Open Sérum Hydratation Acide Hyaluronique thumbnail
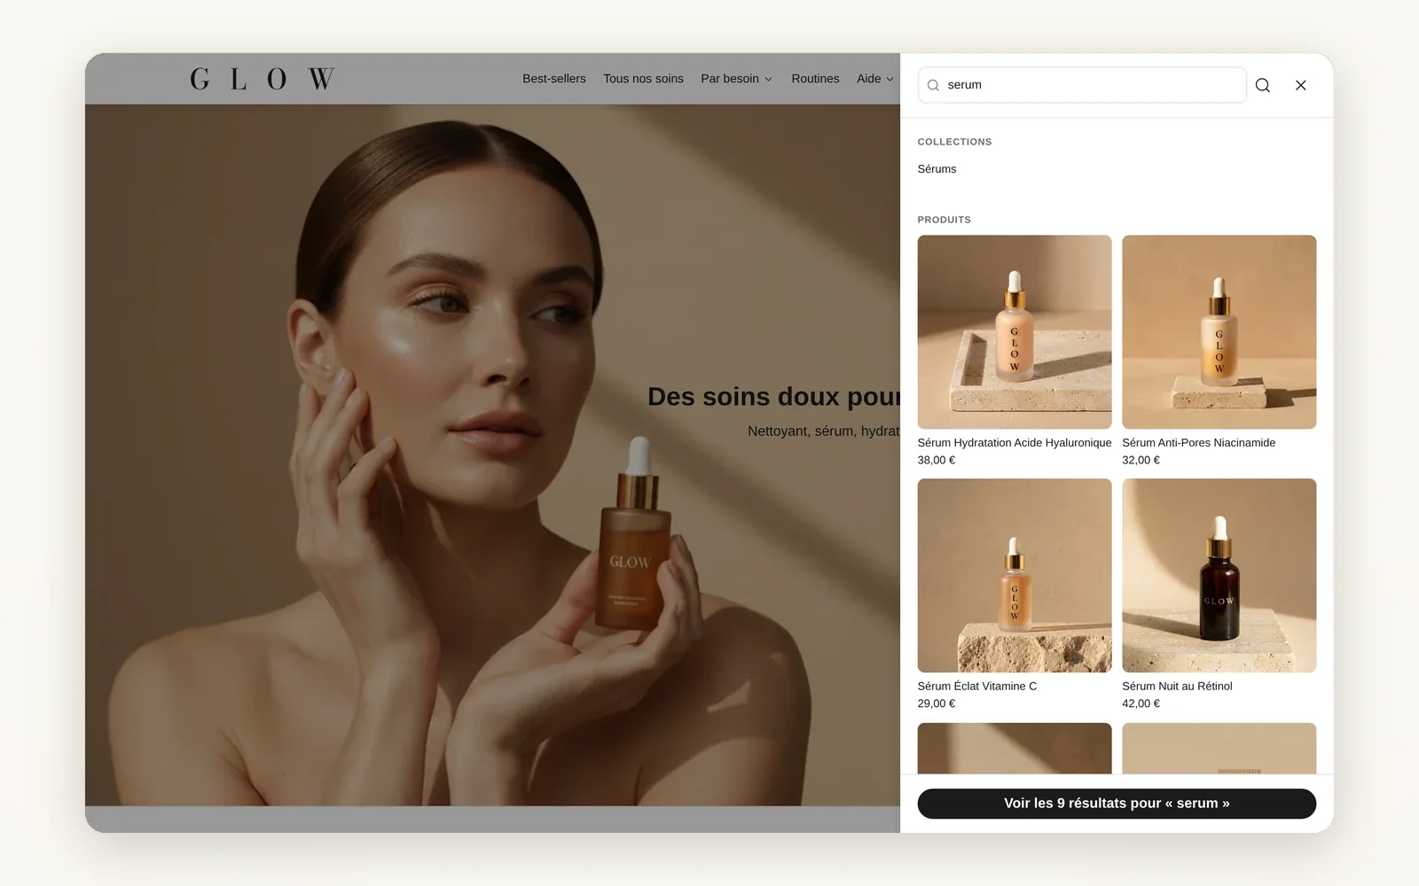The width and height of the screenshot is (1419, 886). click(1015, 331)
